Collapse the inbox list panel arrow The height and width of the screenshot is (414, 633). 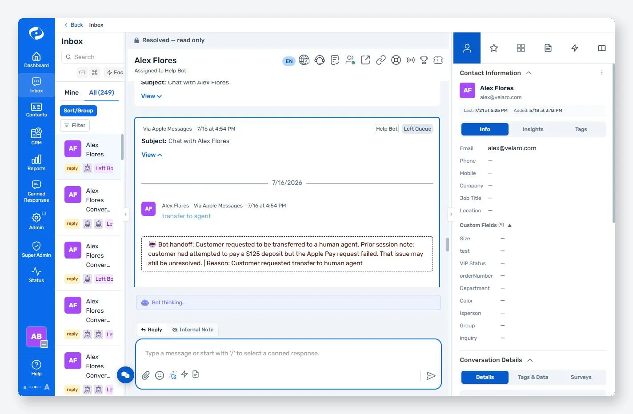tap(126, 215)
